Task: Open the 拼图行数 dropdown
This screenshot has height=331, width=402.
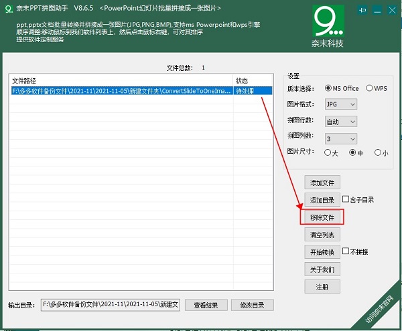Action: pos(341,122)
